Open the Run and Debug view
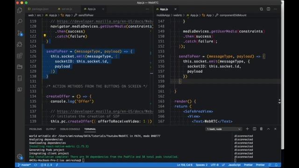 coord(20,44)
